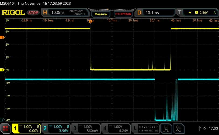Click the channel 1 ground level marker
Screen dimensions: 219x135
point(2,70)
